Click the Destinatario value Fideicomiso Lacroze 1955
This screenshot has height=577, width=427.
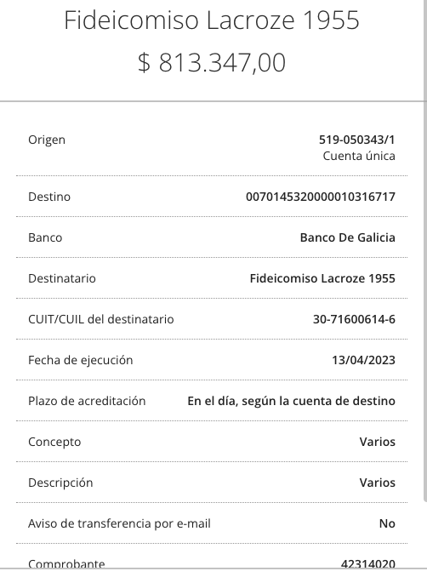(x=322, y=278)
